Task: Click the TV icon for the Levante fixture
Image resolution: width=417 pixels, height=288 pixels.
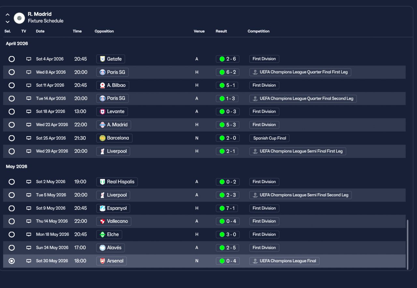Action: (x=29, y=111)
